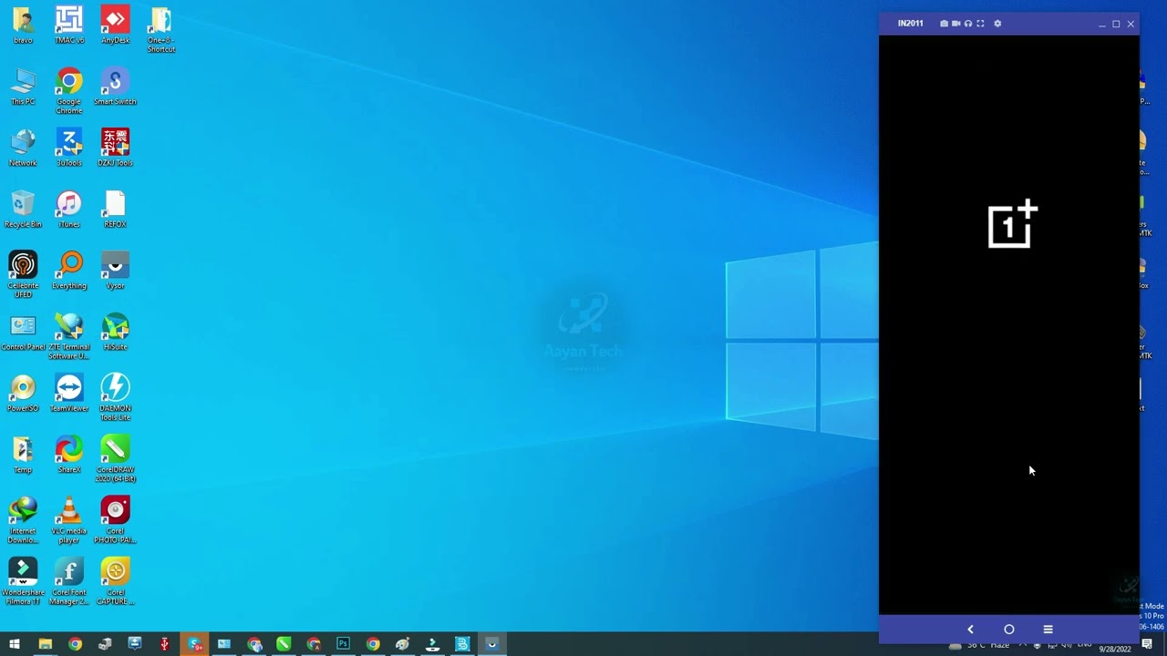The height and width of the screenshot is (656, 1167).
Task: Select the AnyDesk desktop icon
Action: click(115, 26)
